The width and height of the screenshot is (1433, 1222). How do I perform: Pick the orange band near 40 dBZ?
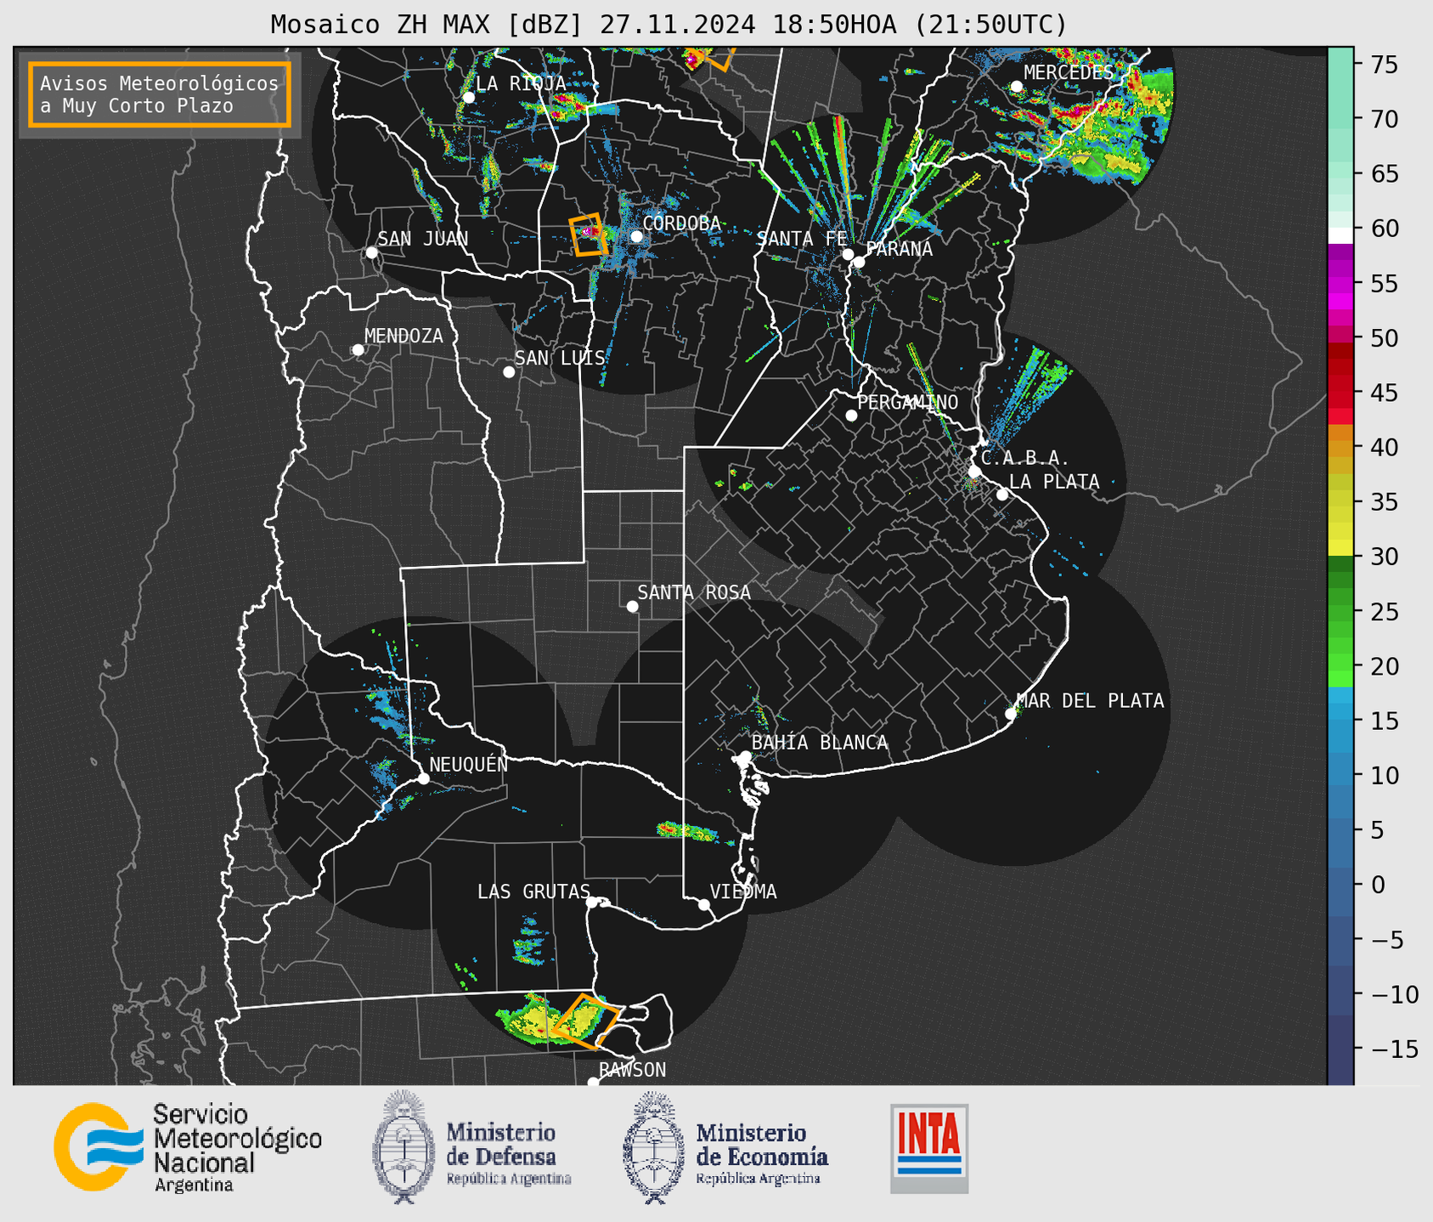click(x=1340, y=449)
